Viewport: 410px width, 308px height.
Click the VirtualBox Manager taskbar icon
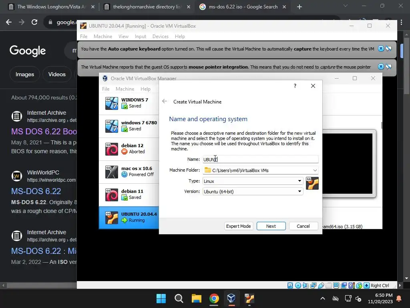point(231,298)
